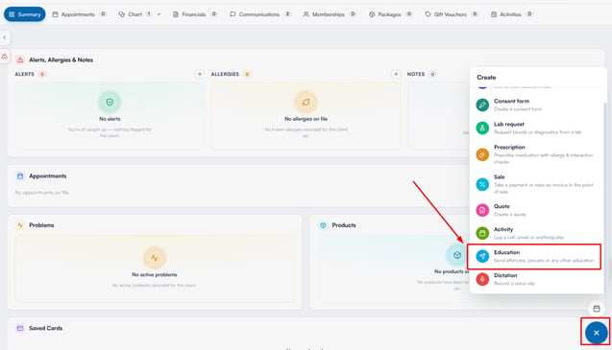Click the ALLERGIES count badge
The height and width of the screenshot is (350, 612).
click(247, 74)
